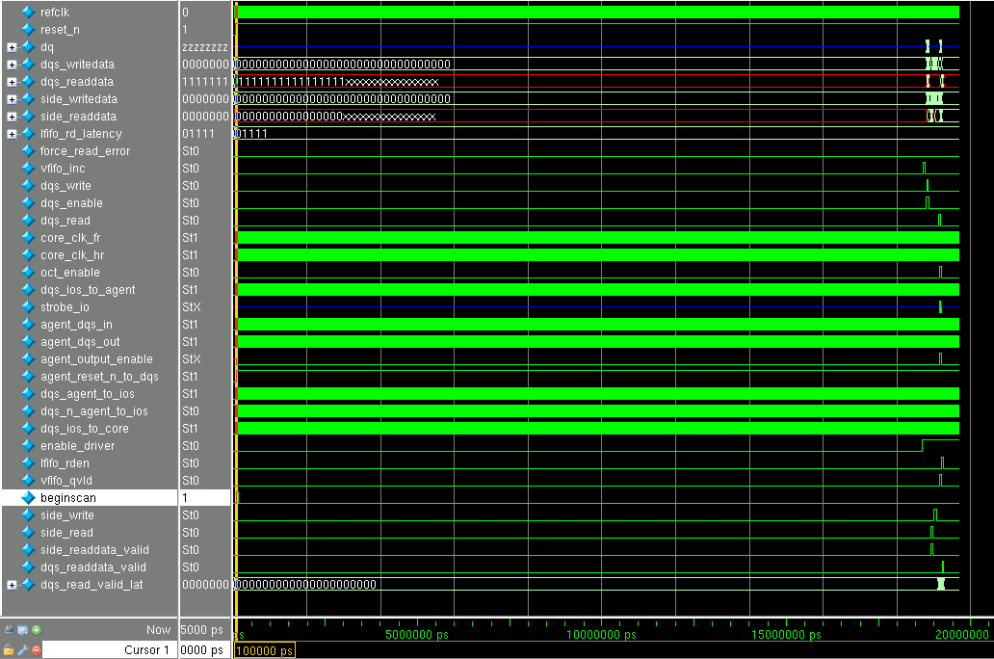Image resolution: width=994 pixels, height=659 pixels.
Task: Click the vfifo_inc pulse in waveform
Action: coord(925,168)
